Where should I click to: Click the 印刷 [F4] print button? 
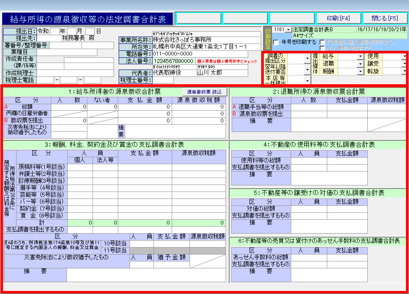(339, 18)
